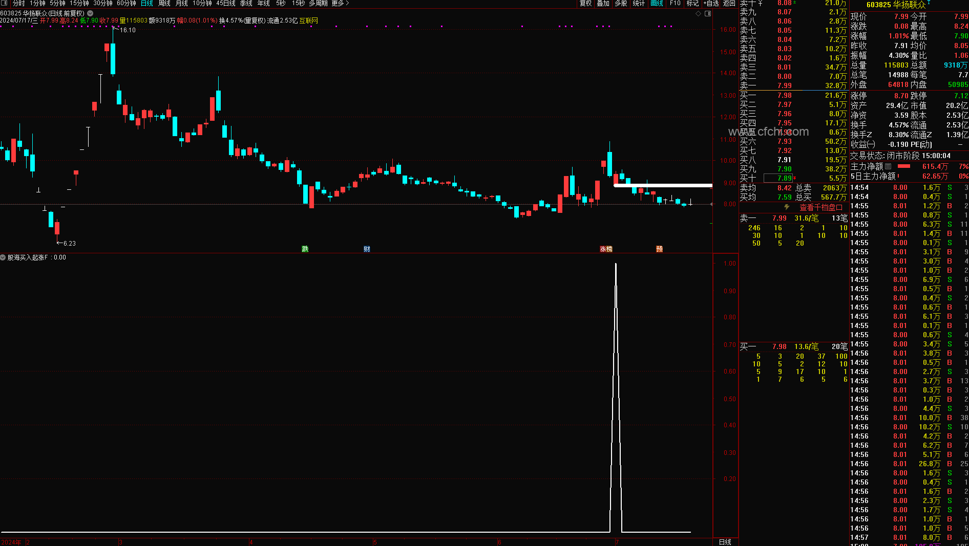Viewport: 969px width, 546px height.
Task: Expand 更多 period options
Action: [340, 3]
